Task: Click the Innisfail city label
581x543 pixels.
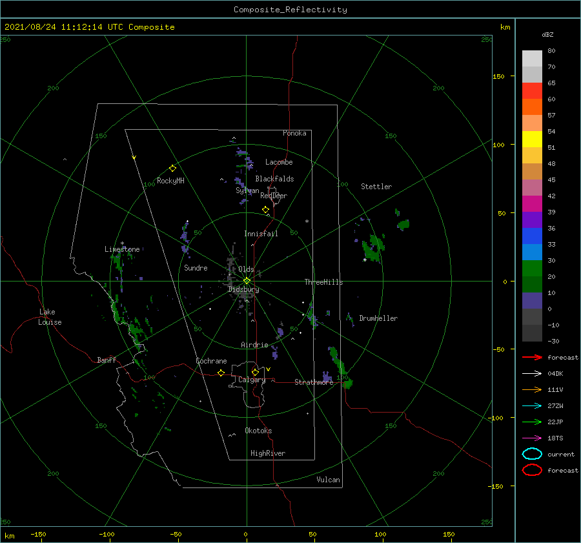Action: point(261,234)
